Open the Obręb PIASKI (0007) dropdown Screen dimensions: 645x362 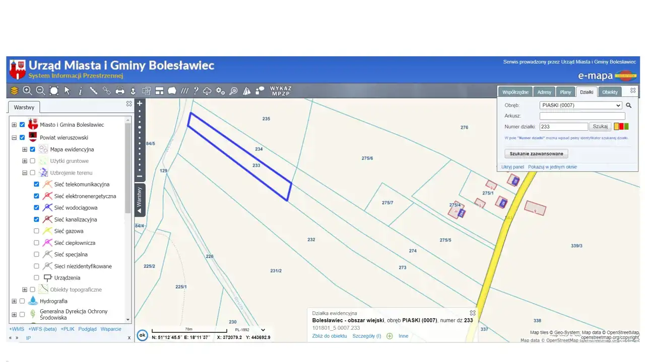pyautogui.click(x=580, y=106)
